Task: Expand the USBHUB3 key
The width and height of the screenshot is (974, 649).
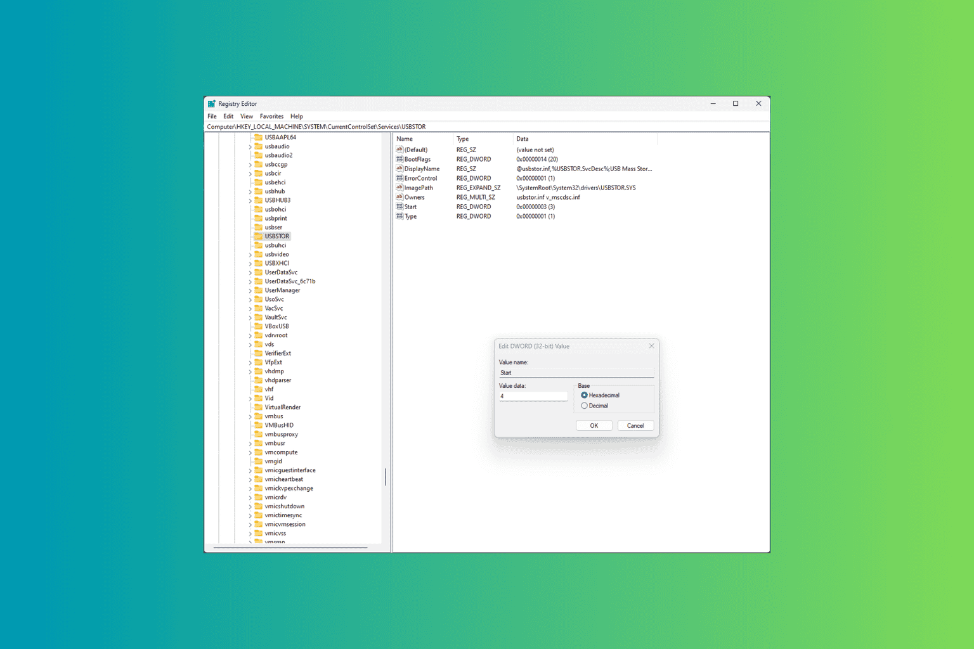Action: coord(250,200)
